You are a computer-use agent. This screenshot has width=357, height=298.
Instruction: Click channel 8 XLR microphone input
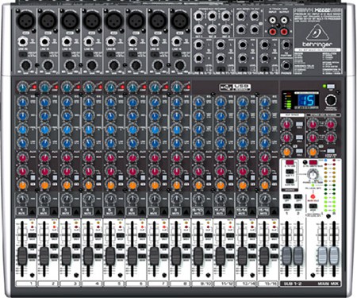click(x=180, y=21)
